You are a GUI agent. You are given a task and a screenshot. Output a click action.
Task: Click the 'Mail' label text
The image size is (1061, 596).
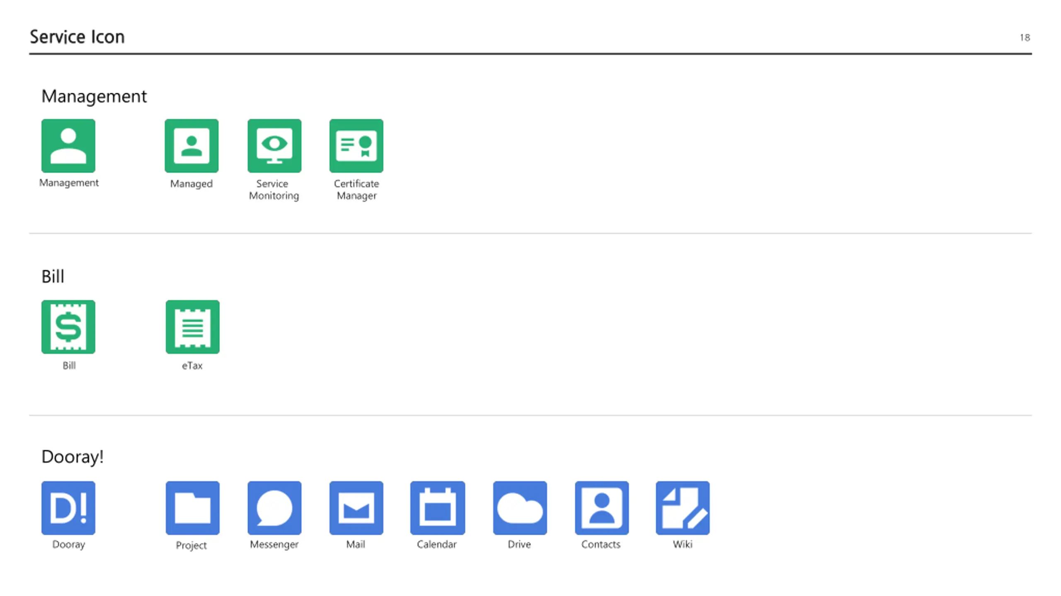click(x=356, y=544)
